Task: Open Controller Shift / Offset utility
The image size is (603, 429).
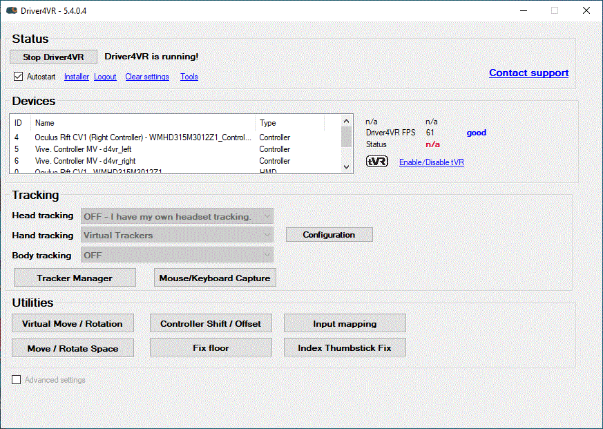Action: [x=211, y=323]
